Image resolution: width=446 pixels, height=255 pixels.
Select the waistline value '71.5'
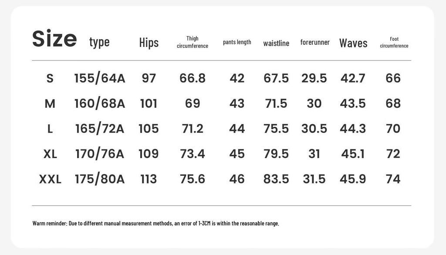coord(276,104)
